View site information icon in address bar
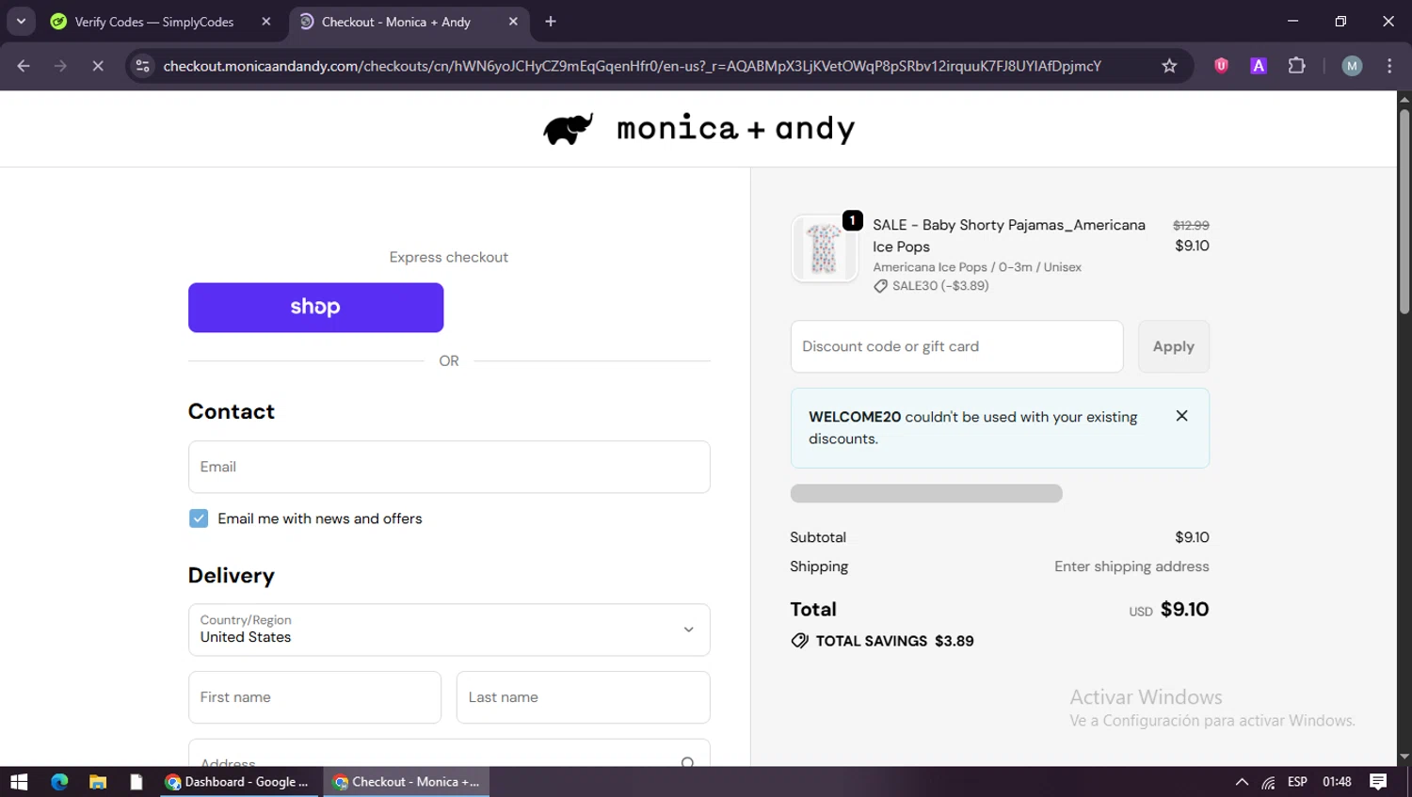This screenshot has width=1412, height=797. click(142, 66)
